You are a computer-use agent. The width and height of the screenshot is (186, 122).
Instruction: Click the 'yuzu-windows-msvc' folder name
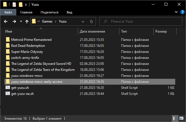[27, 76]
